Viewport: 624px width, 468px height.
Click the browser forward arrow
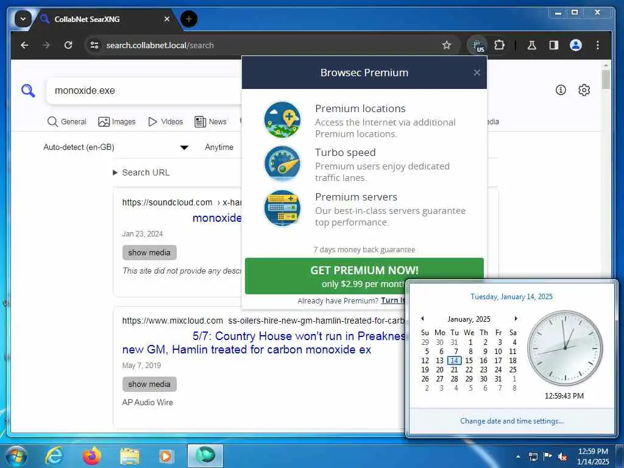point(46,45)
